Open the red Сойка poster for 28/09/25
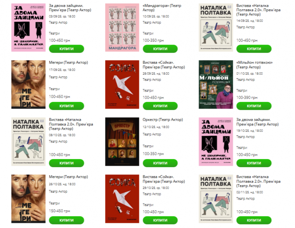Screen dimensions: 295x228 coord(122,84)
